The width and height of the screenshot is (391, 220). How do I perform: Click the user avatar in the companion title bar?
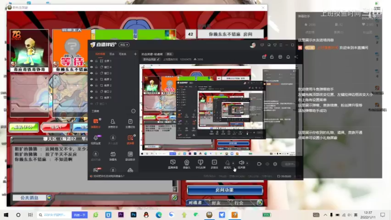pos(253,45)
